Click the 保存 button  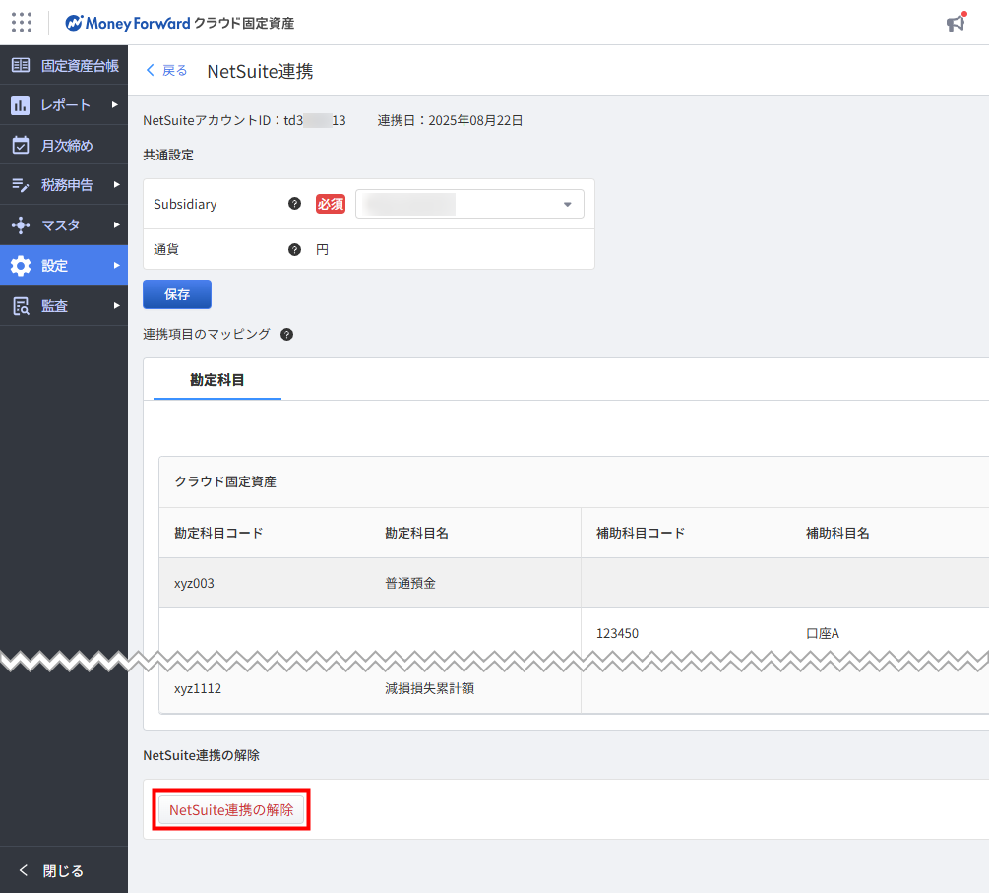tap(177, 294)
